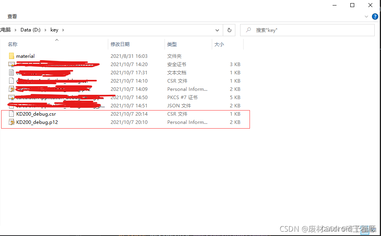Select the security certificate file icon dated 14:20
Screen dimensions: 381x236
click(11, 65)
